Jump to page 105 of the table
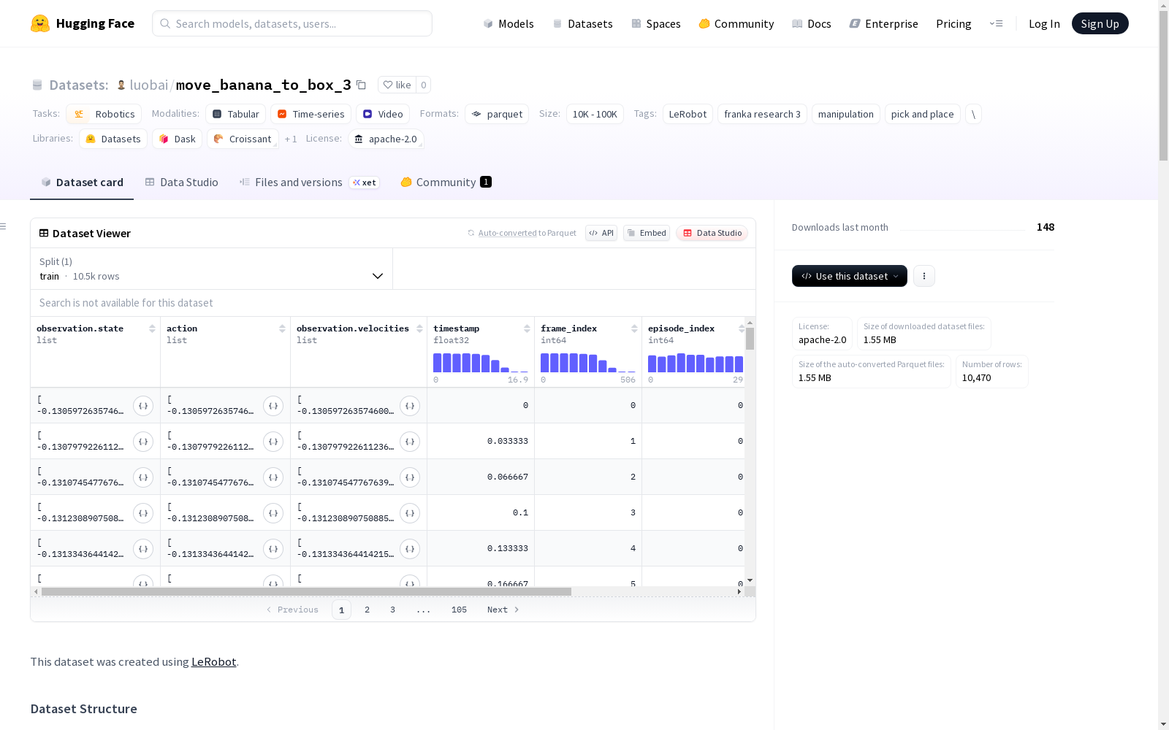The height and width of the screenshot is (730, 1169). [459, 610]
